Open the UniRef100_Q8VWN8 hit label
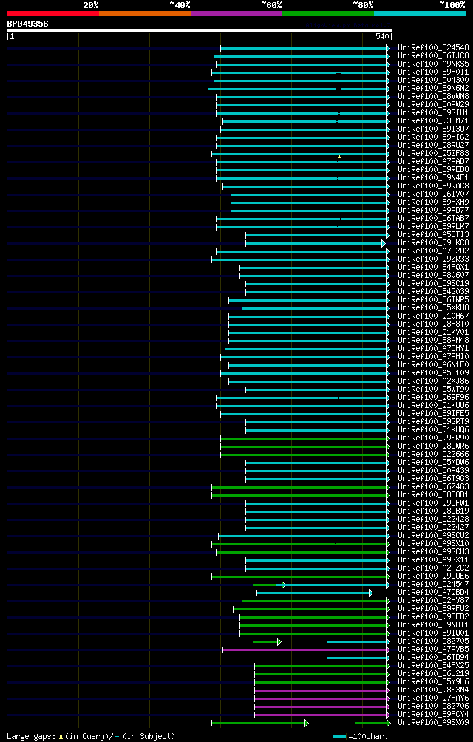473x742 pixels. [x=433, y=96]
